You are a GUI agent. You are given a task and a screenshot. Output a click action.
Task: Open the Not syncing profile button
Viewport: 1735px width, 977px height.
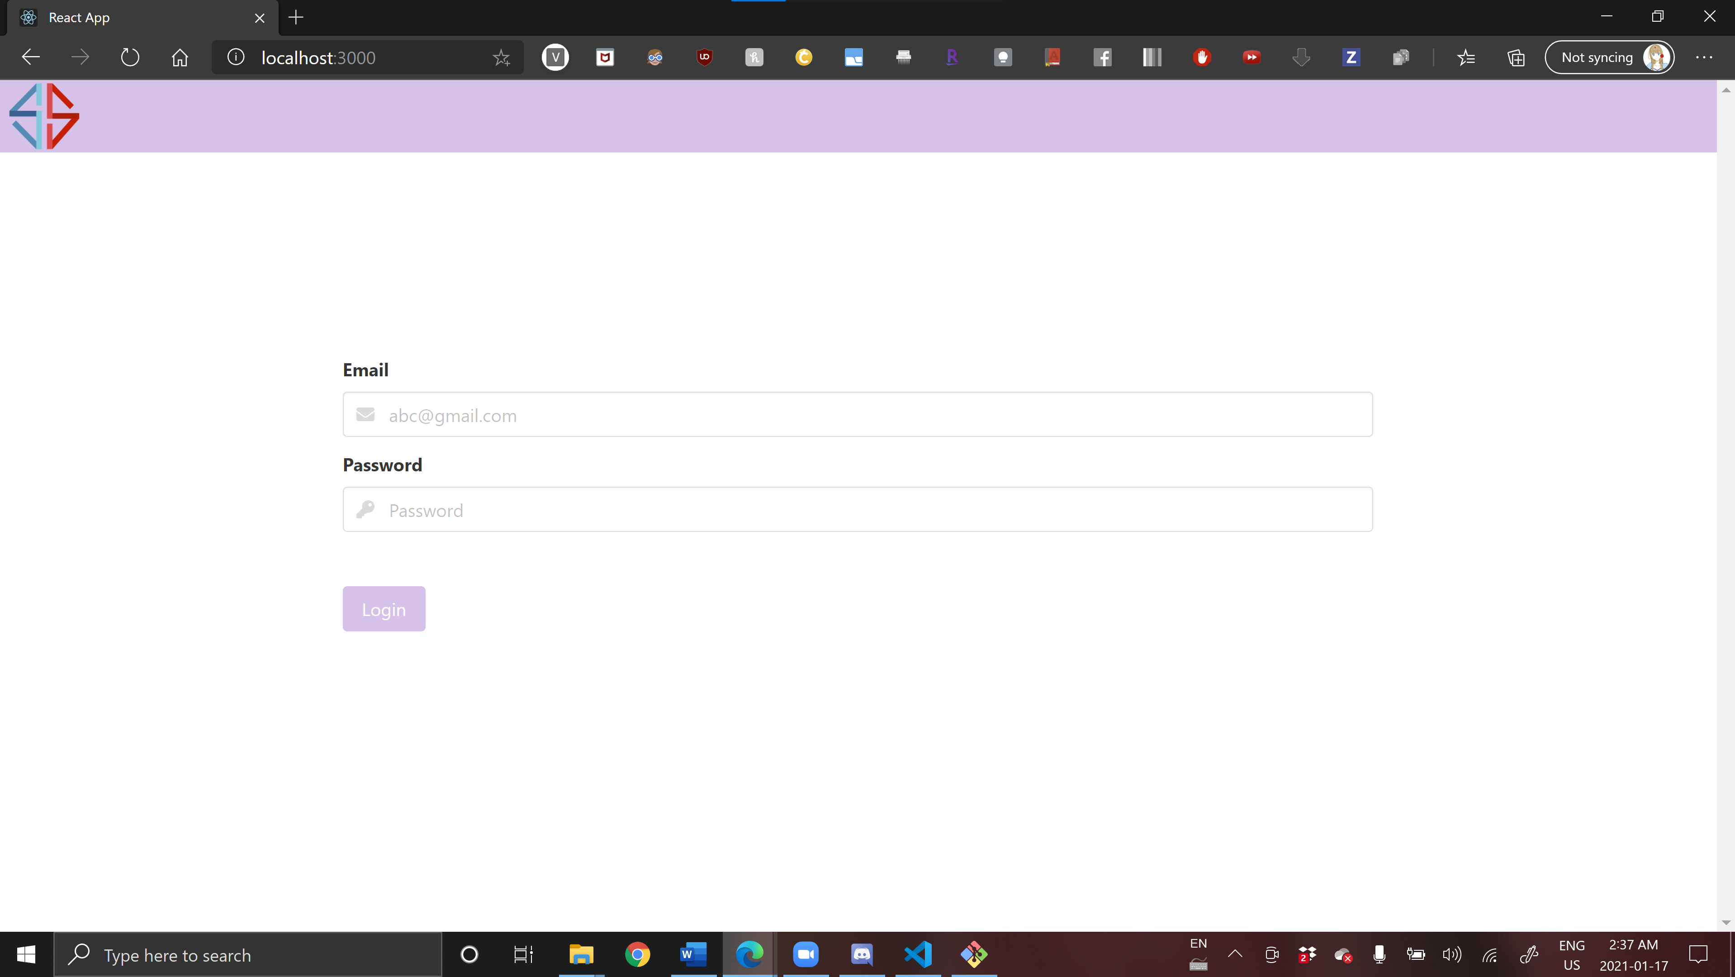pyautogui.click(x=1608, y=57)
